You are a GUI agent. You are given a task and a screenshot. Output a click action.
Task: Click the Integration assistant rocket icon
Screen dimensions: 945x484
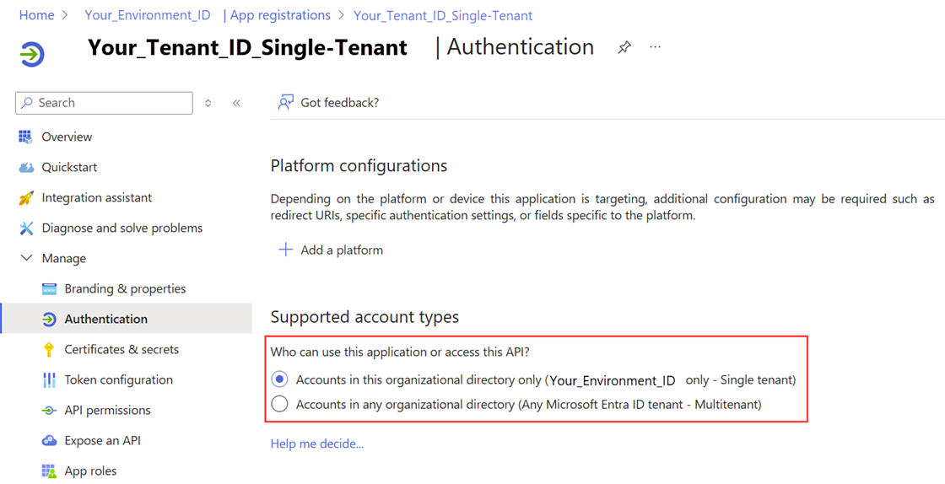26,198
